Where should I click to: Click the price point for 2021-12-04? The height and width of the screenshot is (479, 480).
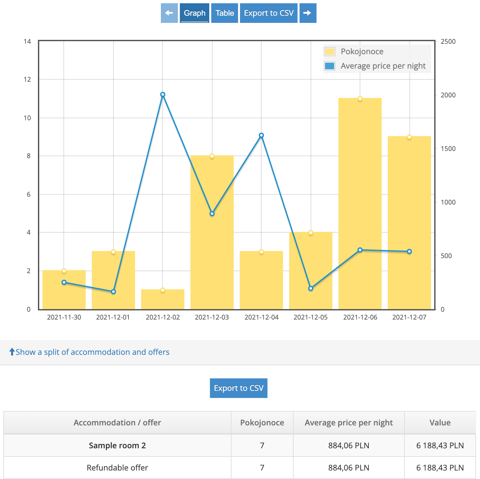(x=261, y=135)
